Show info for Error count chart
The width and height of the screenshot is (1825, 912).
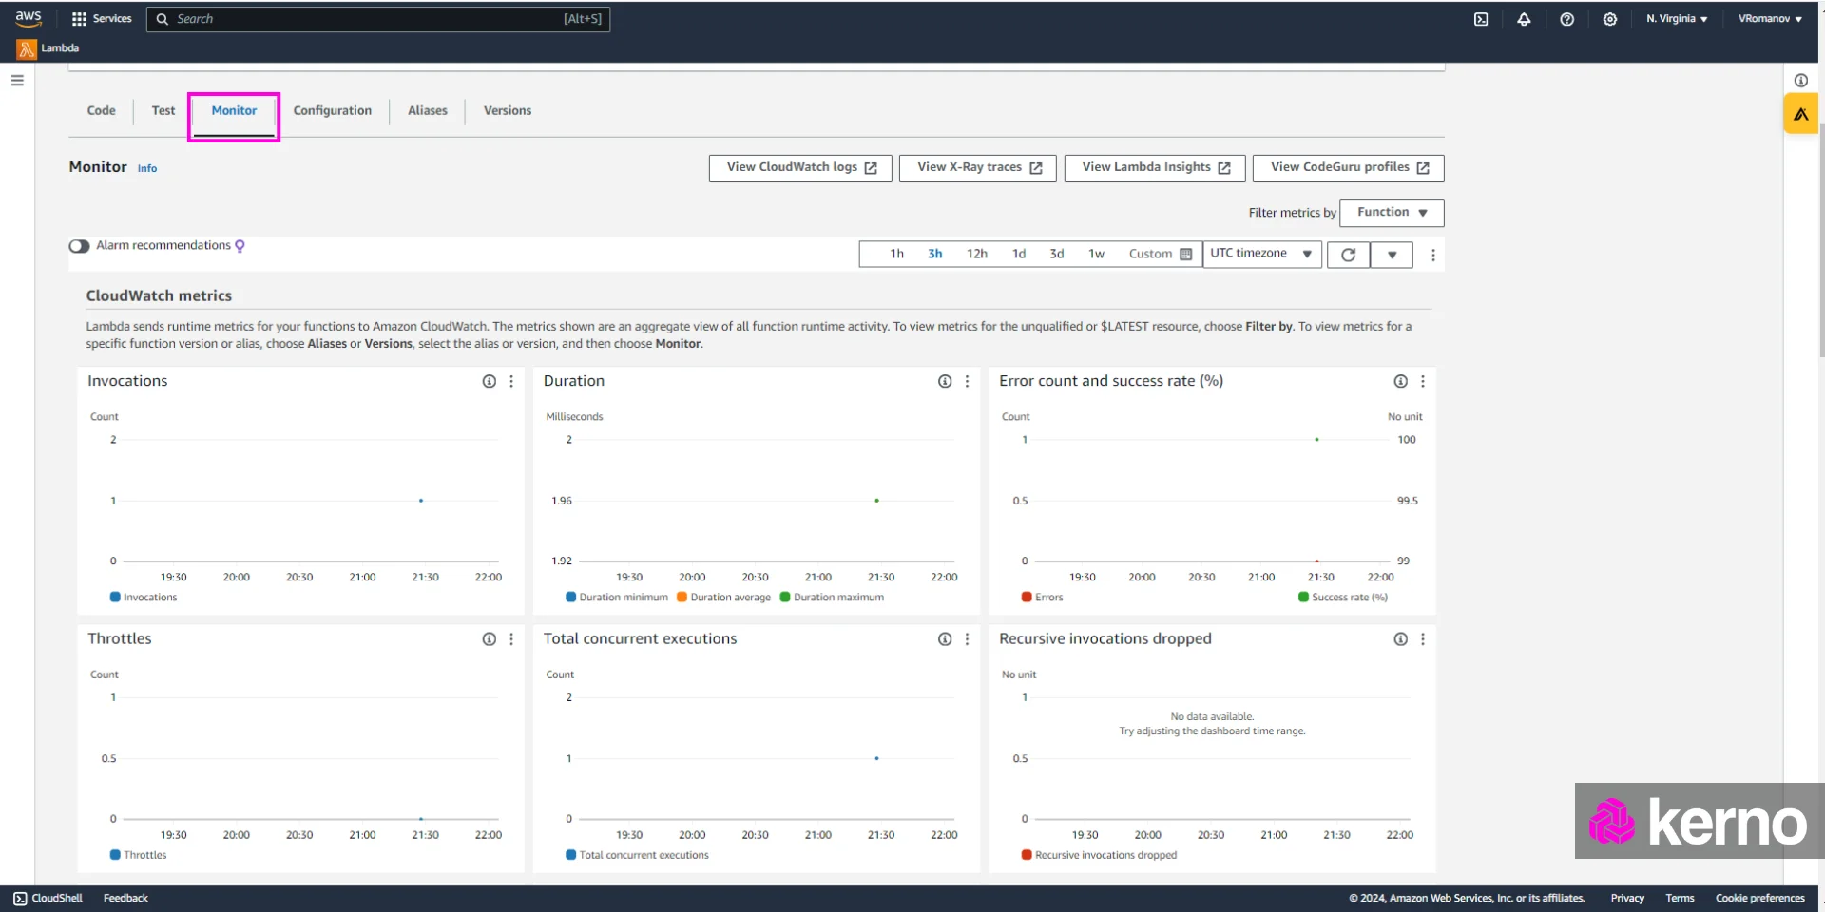point(1400,381)
